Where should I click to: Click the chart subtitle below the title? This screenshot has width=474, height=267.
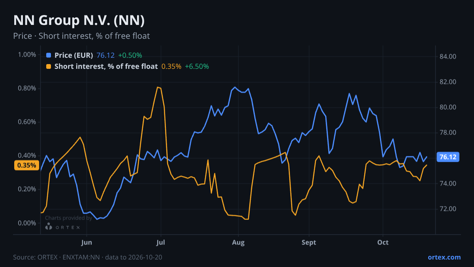[x=81, y=36]
